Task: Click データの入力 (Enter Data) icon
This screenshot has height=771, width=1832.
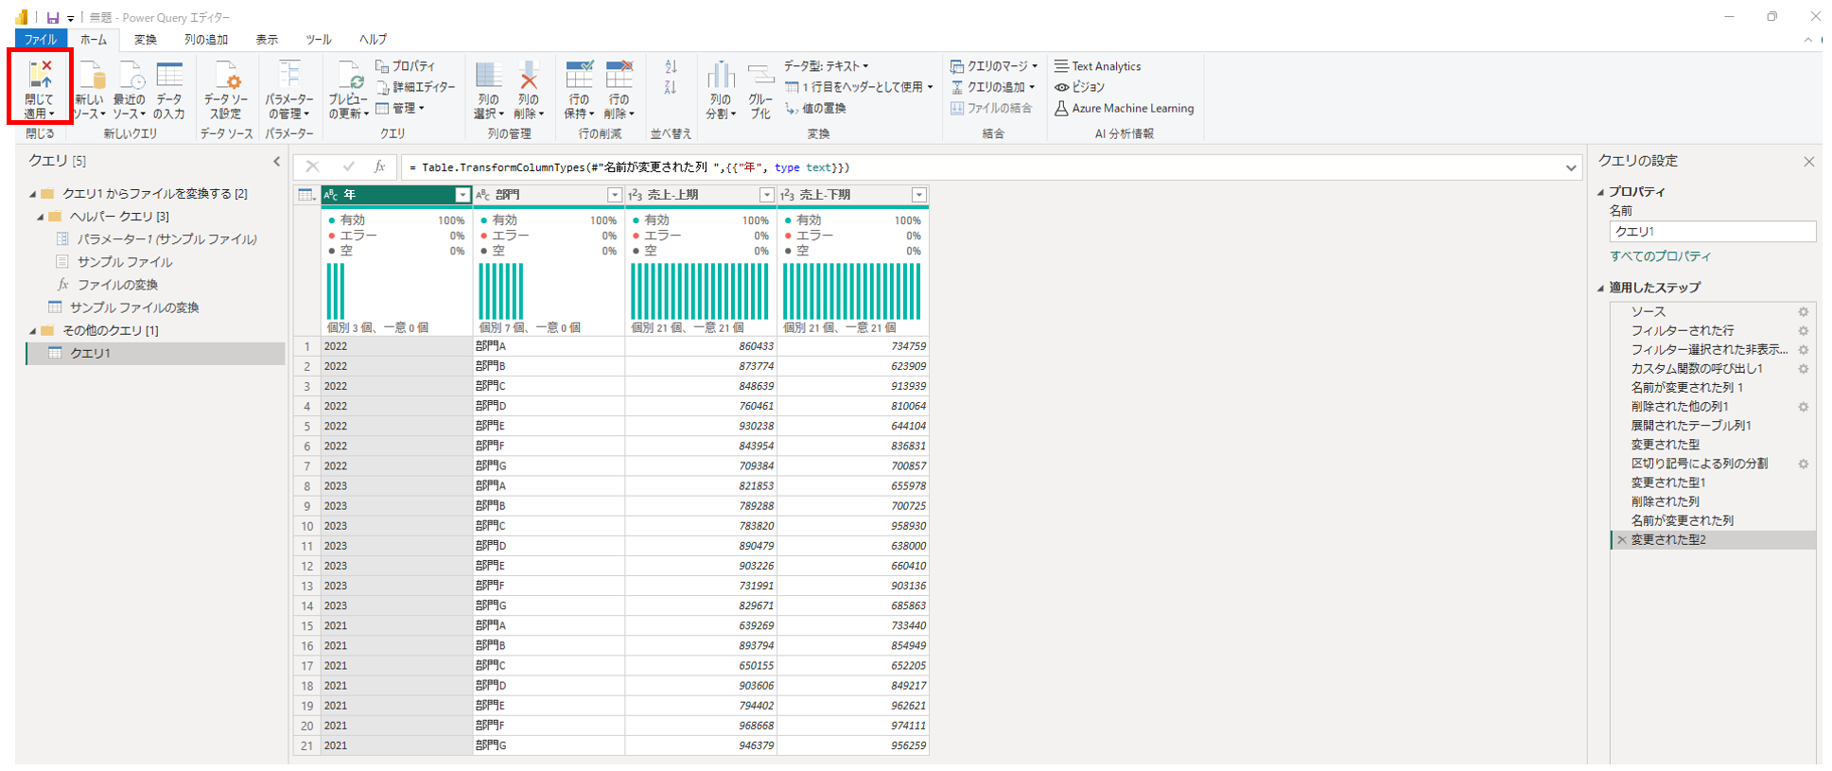Action: click(x=169, y=75)
